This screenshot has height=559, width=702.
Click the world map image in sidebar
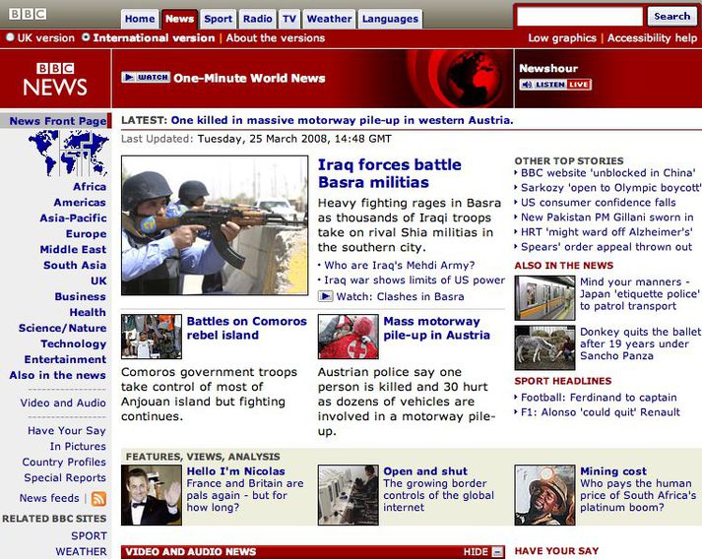pyautogui.click(x=69, y=154)
